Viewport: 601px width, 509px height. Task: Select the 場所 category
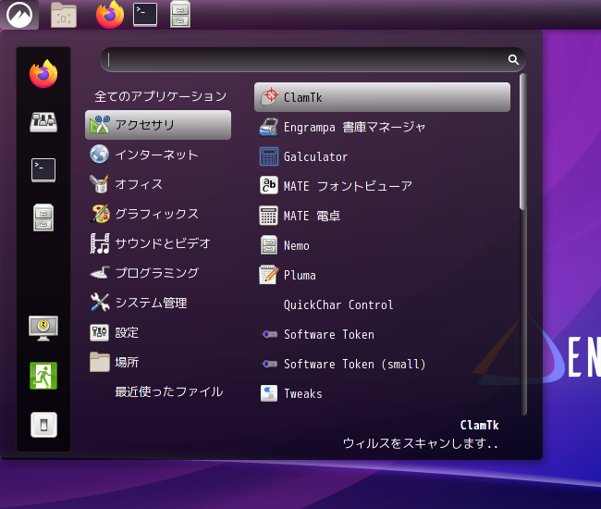click(158, 362)
